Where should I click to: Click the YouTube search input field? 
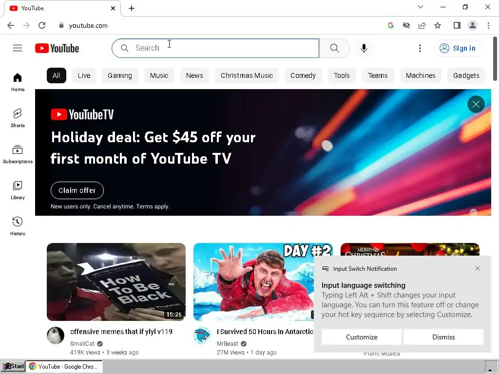tap(215, 48)
